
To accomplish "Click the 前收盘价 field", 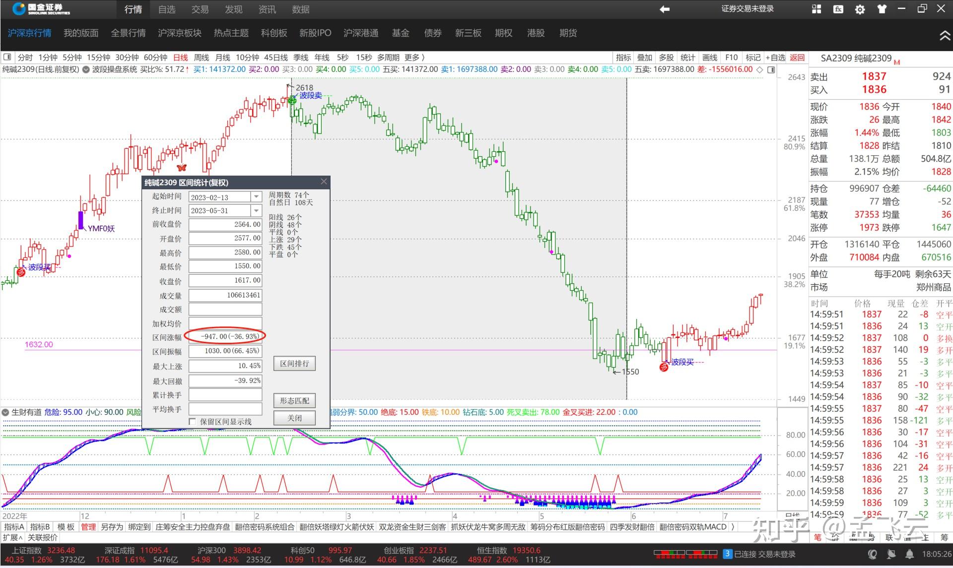I will tap(225, 224).
